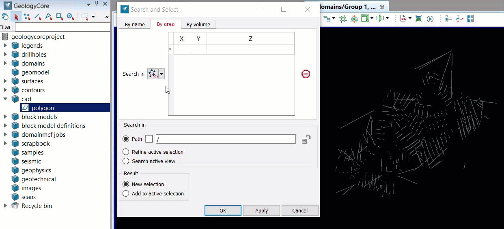Screen dimensions: 504x229
Task: Select the samples tree item
Action: coord(32,153)
